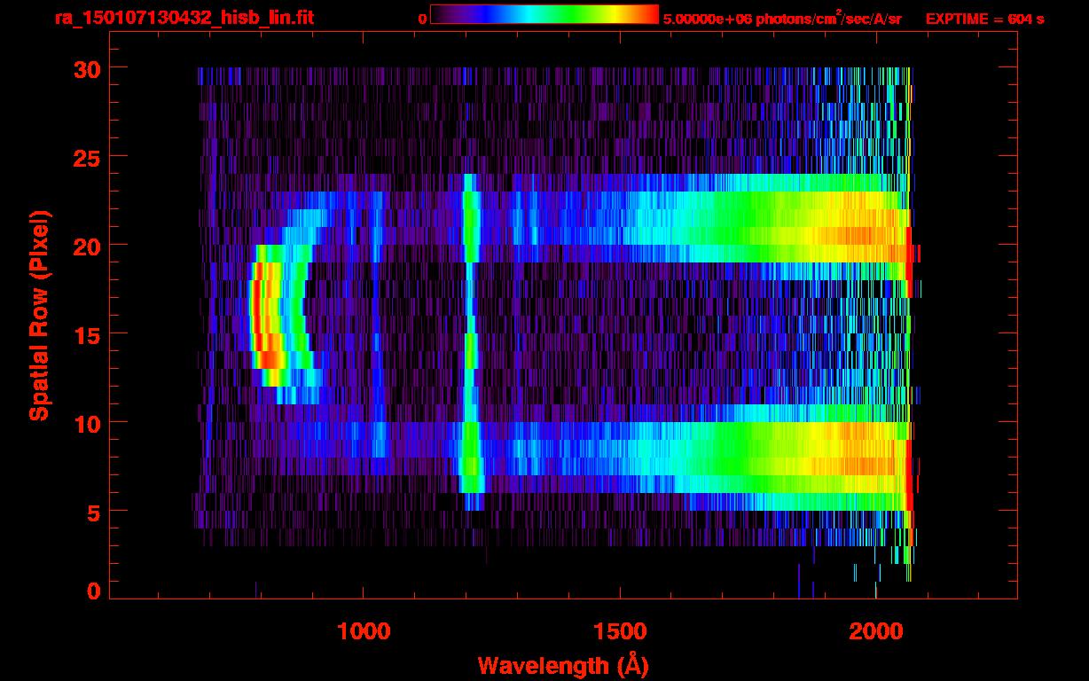Screen dimensions: 1089x681
Task: Click the 2000 tick label on wavelength axis
Action: point(875,630)
